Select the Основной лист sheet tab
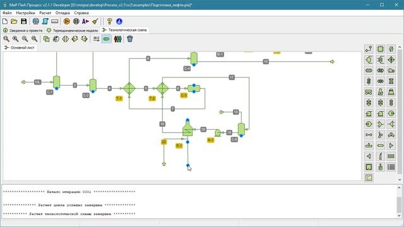This screenshot has width=404, height=227. click(x=20, y=48)
